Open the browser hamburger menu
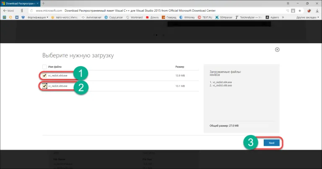The image size is (322, 169). tap(288, 3)
